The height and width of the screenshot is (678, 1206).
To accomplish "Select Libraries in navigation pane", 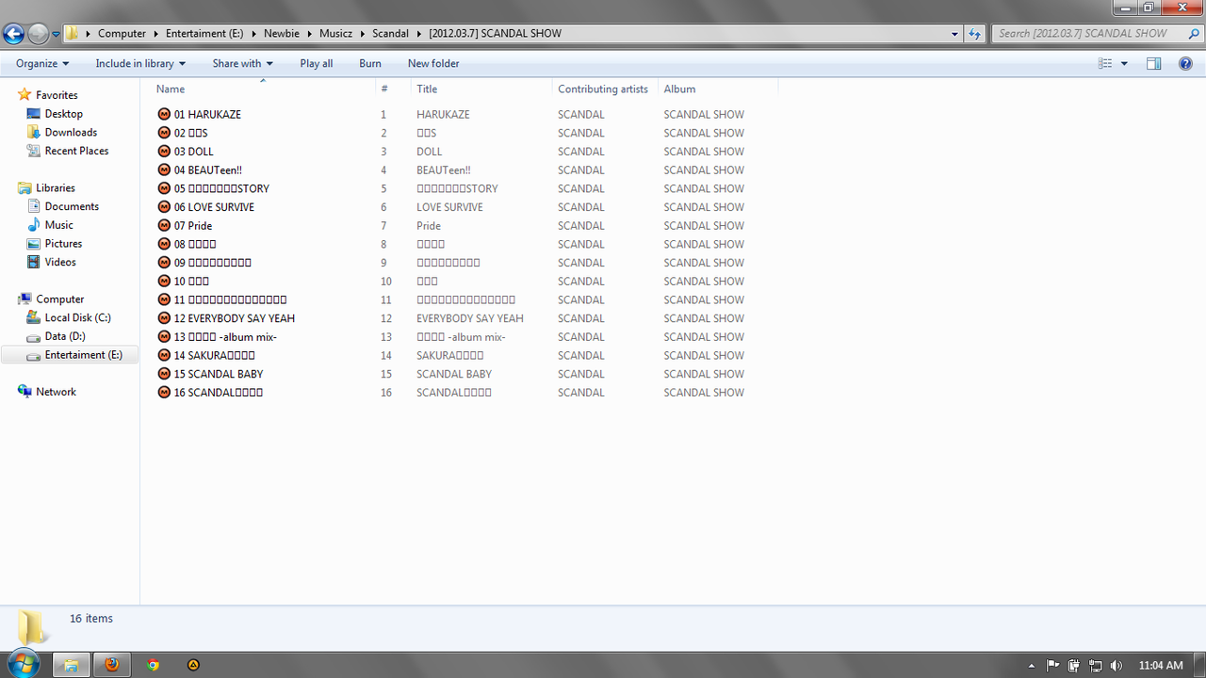I will pyautogui.click(x=55, y=188).
